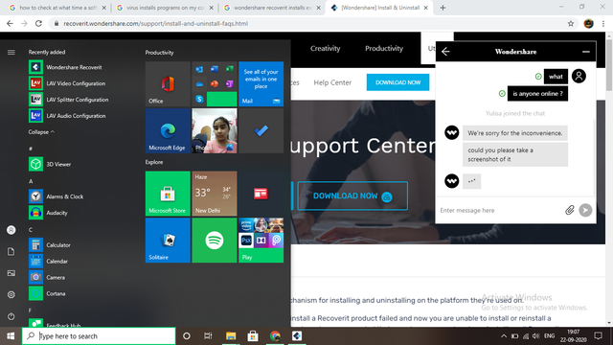Send the chat message

tap(585, 210)
